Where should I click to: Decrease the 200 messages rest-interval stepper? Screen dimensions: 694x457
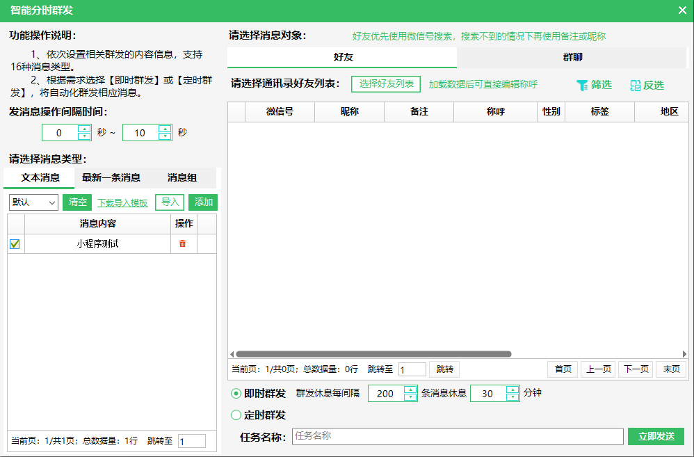pos(410,396)
